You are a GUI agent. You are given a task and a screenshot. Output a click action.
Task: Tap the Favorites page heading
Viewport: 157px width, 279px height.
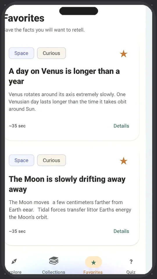[x=24, y=18]
